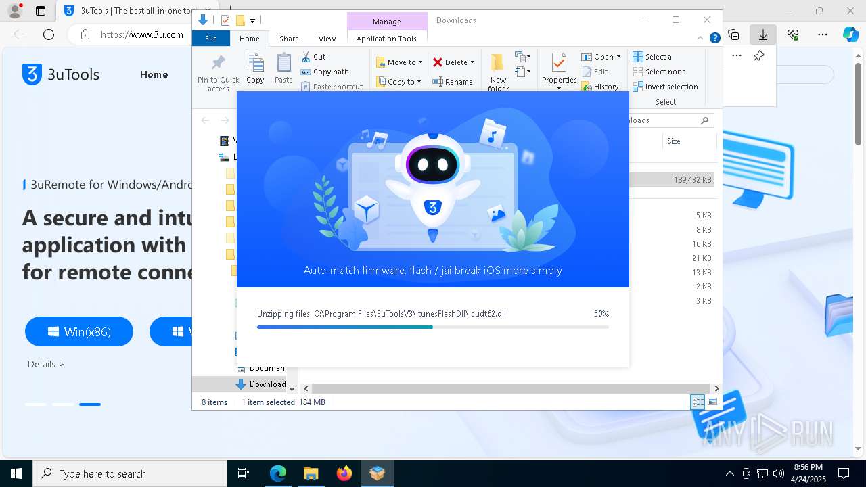The image size is (866, 487).
Task: Open Windows Start menu
Action: pos(16,473)
